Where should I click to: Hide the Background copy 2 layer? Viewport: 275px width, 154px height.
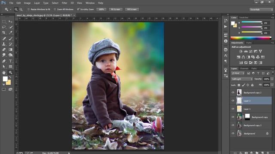coord(233,92)
